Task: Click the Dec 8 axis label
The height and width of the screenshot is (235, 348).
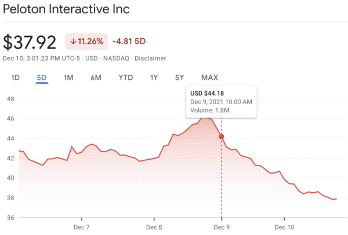Action: (154, 227)
